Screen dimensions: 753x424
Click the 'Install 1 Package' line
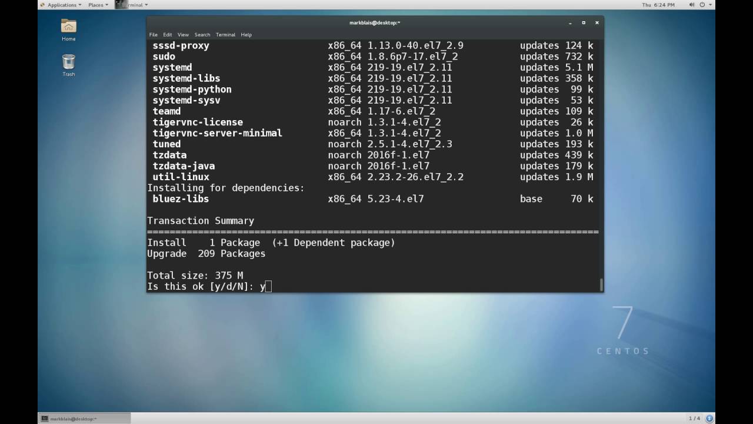tap(271, 243)
